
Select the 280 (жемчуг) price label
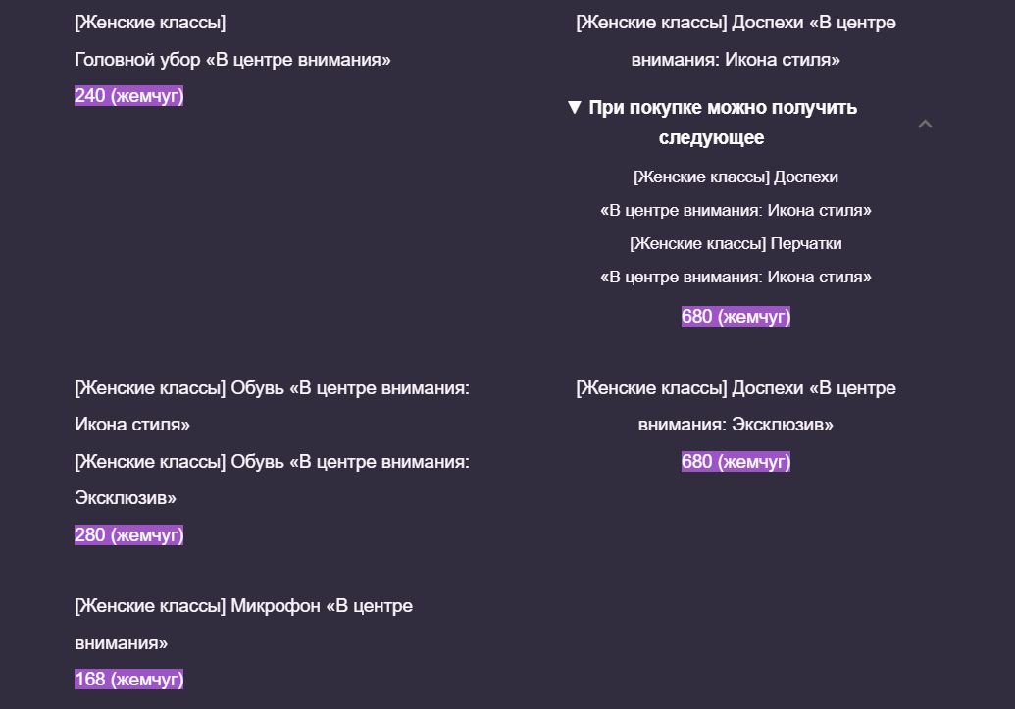point(128,535)
